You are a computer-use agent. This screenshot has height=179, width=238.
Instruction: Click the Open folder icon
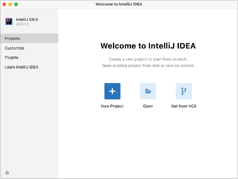click(x=148, y=91)
